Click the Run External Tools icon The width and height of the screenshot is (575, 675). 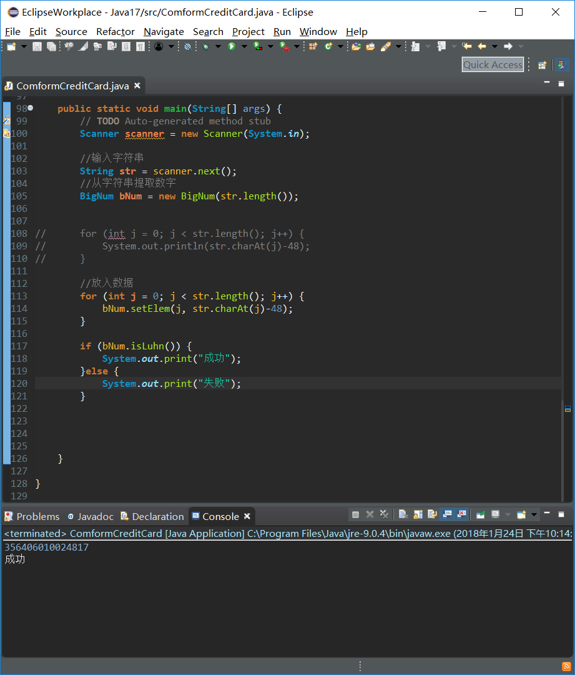284,46
